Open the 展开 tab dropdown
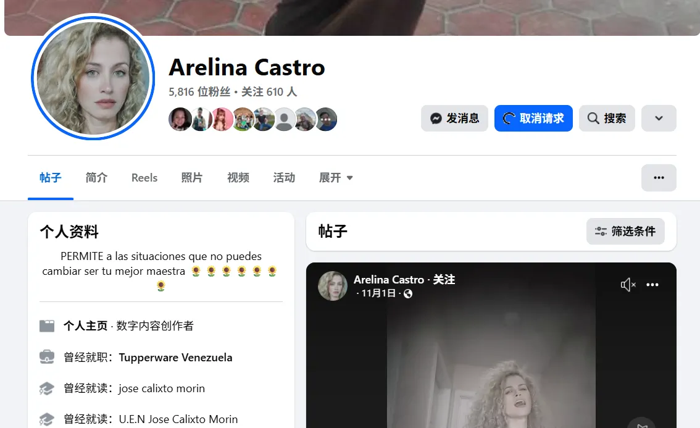The width and height of the screenshot is (700, 428). click(335, 177)
